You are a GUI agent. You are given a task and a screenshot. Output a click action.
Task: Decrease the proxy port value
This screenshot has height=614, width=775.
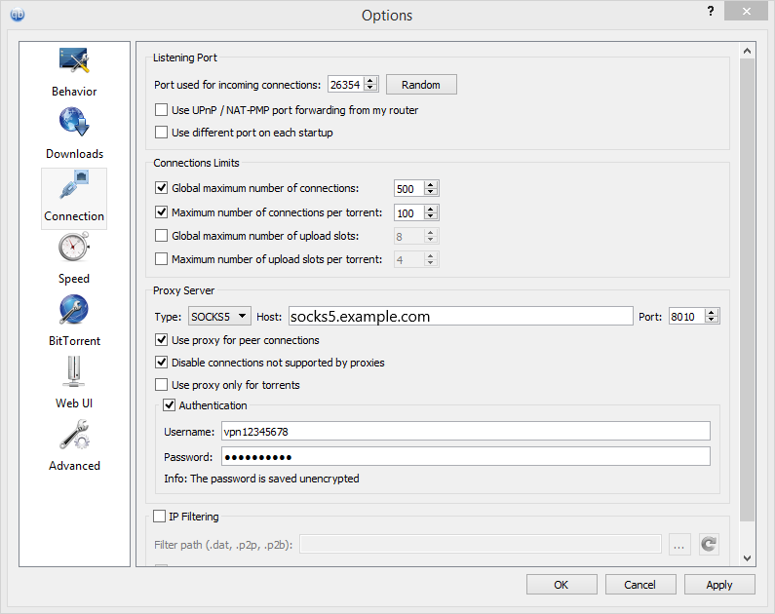coord(712,320)
